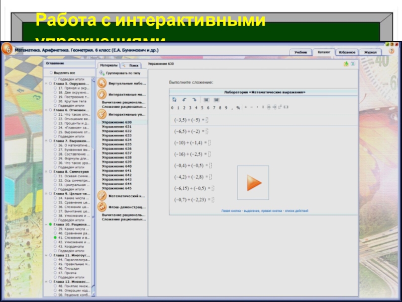Click the right columns layout icon in lab toolbar
The image size is (402, 302).
[217, 100]
